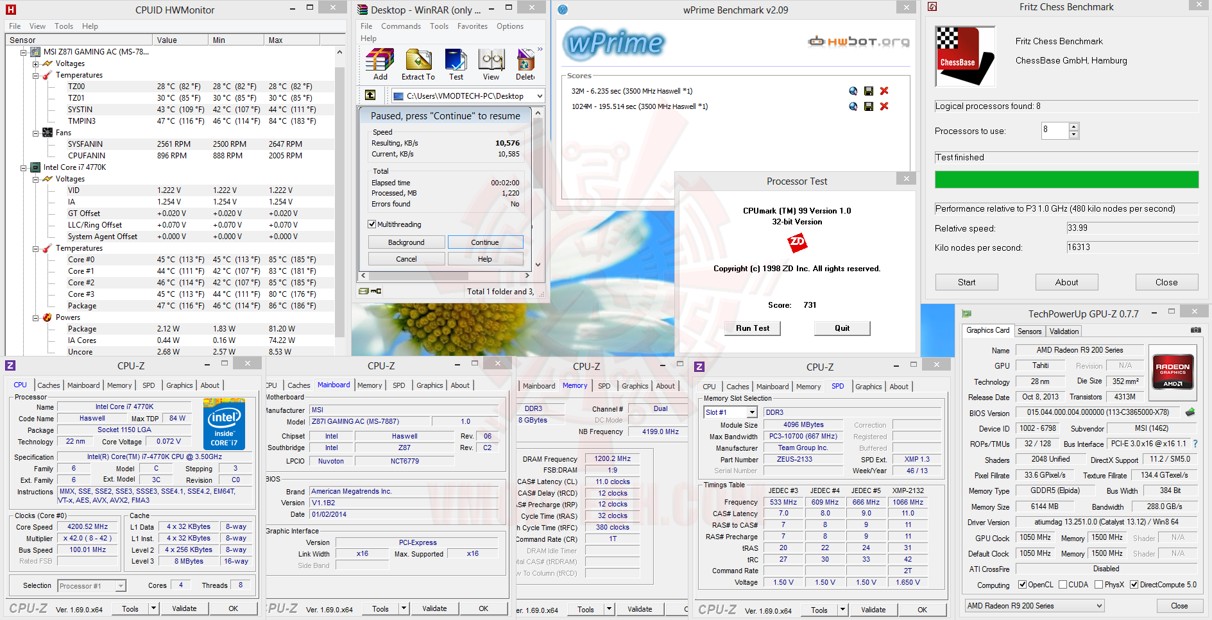The height and width of the screenshot is (620, 1212).
Task: Collapse the Fans node in HWMonitor
Action: (x=36, y=133)
